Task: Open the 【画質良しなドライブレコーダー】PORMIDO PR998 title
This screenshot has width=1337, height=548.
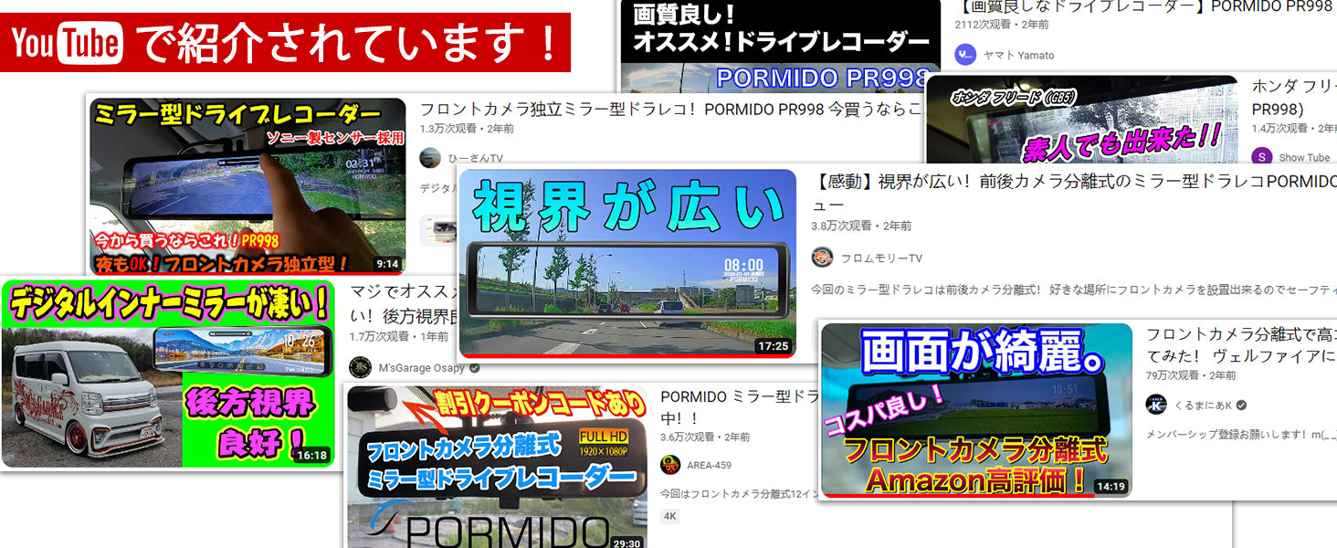Action: (1143, 7)
